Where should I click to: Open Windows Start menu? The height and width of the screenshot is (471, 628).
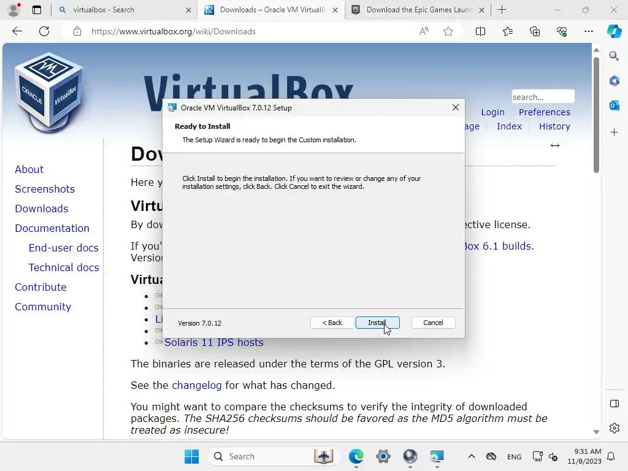click(x=191, y=456)
